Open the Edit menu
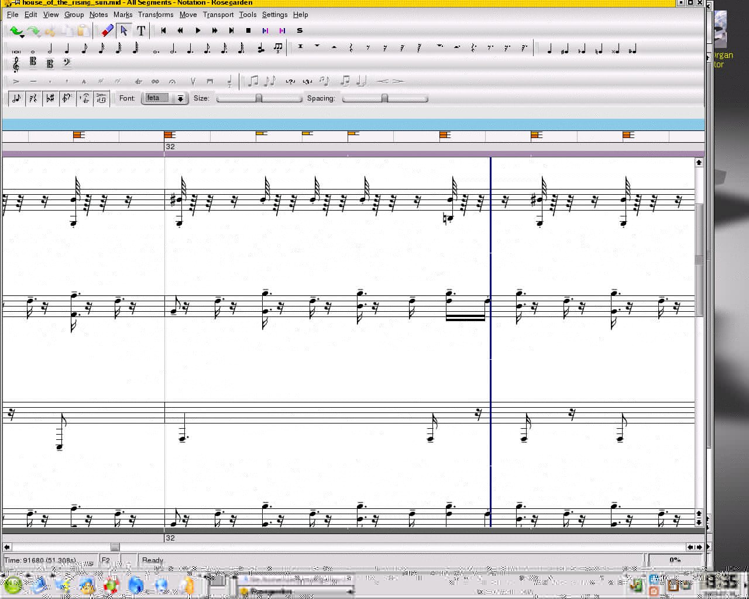Image resolution: width=749 pixels, height=599 pixels. pos(30,15)
